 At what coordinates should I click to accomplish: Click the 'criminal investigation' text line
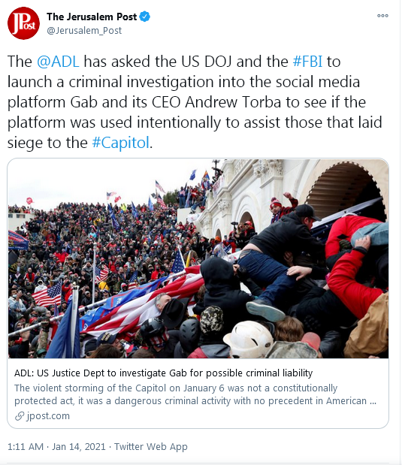coord(183,82)
